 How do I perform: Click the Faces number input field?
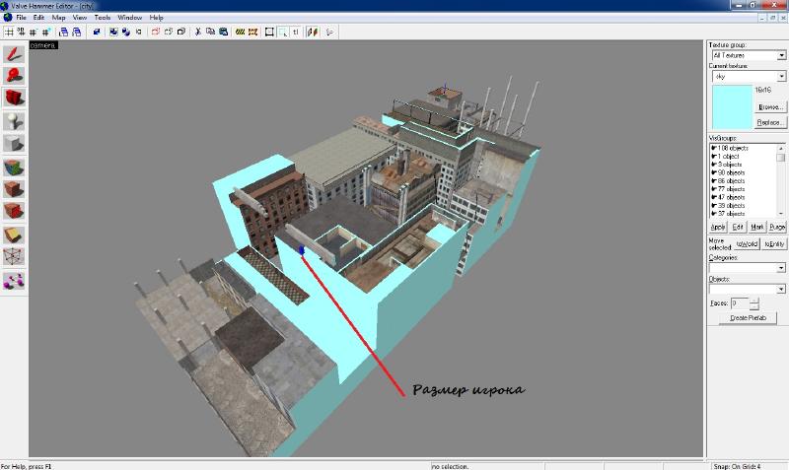click(739, 303)
